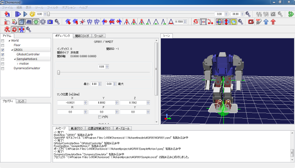
Task: Toggle perspective view cube icon
Action: click(22, 22)
